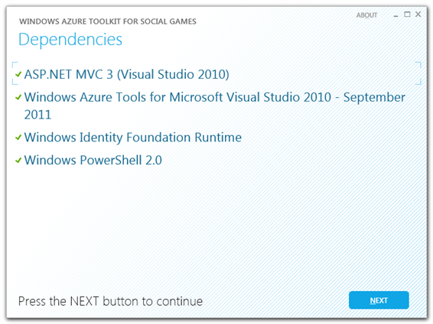Click the Windows Azure Toolkit for Social Games title
This screenshot has height=324, width=433.
pos(108,21)
